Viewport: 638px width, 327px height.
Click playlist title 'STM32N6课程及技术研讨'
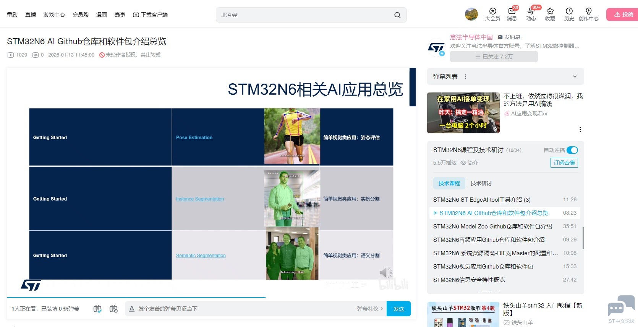pos(468,150)
